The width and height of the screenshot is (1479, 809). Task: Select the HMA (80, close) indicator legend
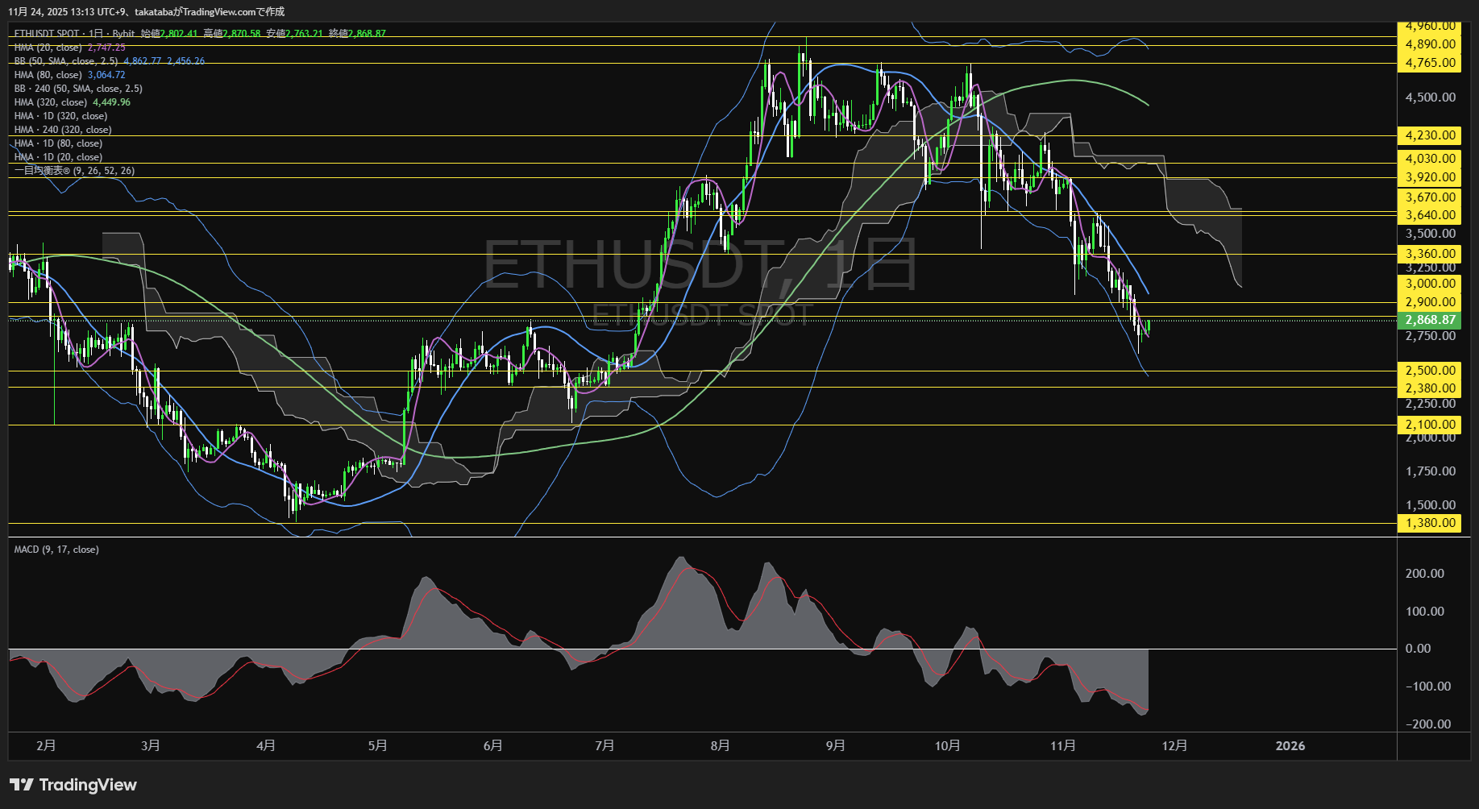(x=48, y=75)
